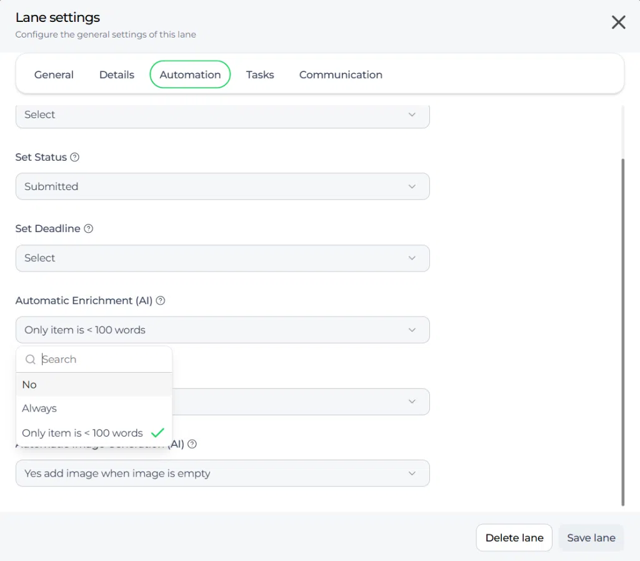
Task: Open the Set Status help icon
Action: click(x=75, y=157)
